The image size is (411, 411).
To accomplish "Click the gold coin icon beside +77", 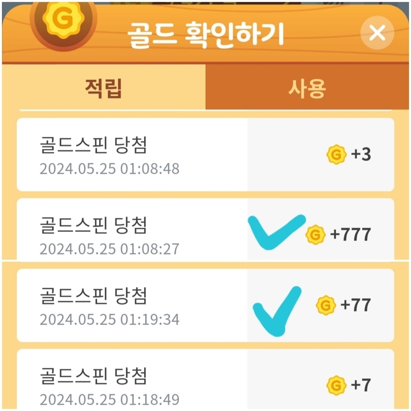I will 326,305.
